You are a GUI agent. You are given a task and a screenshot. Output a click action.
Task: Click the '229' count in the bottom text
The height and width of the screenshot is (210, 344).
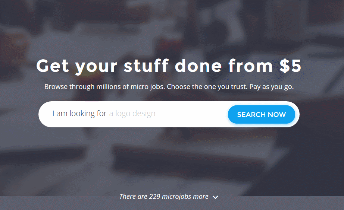pyautogui.click(x=155, y=197)
